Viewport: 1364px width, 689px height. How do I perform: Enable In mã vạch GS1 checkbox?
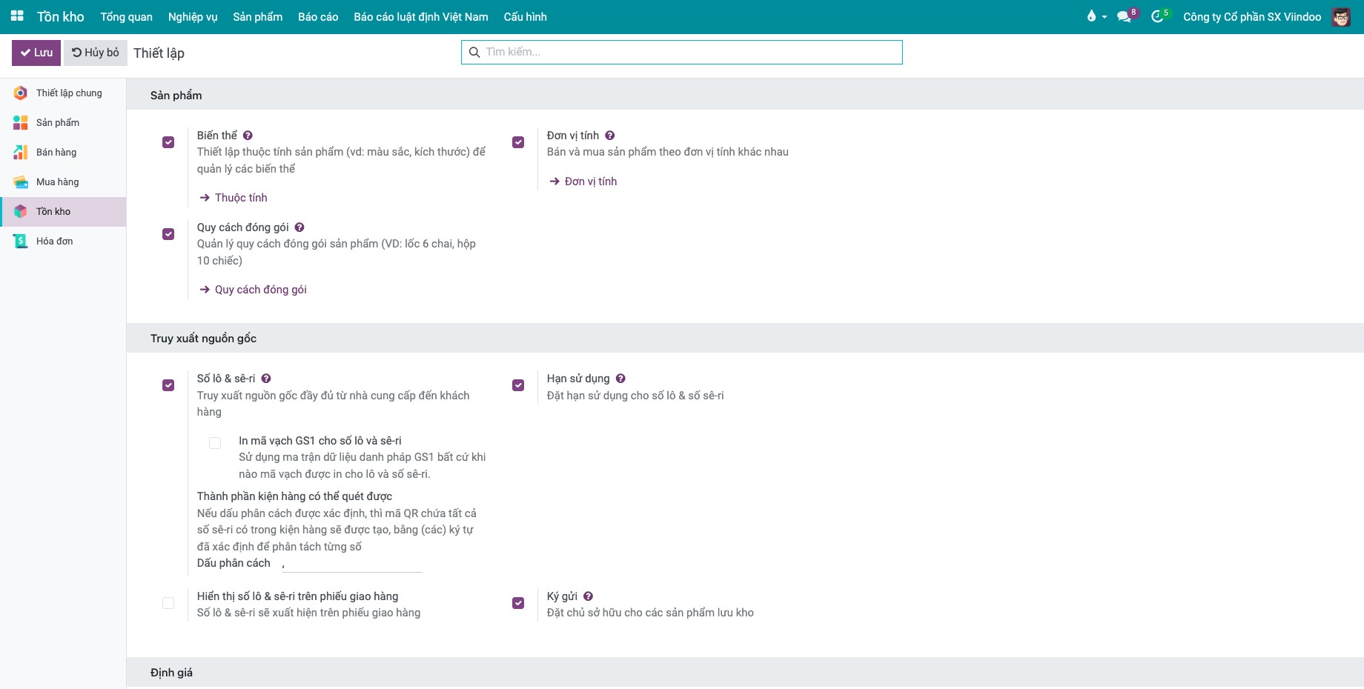[215, 443]
